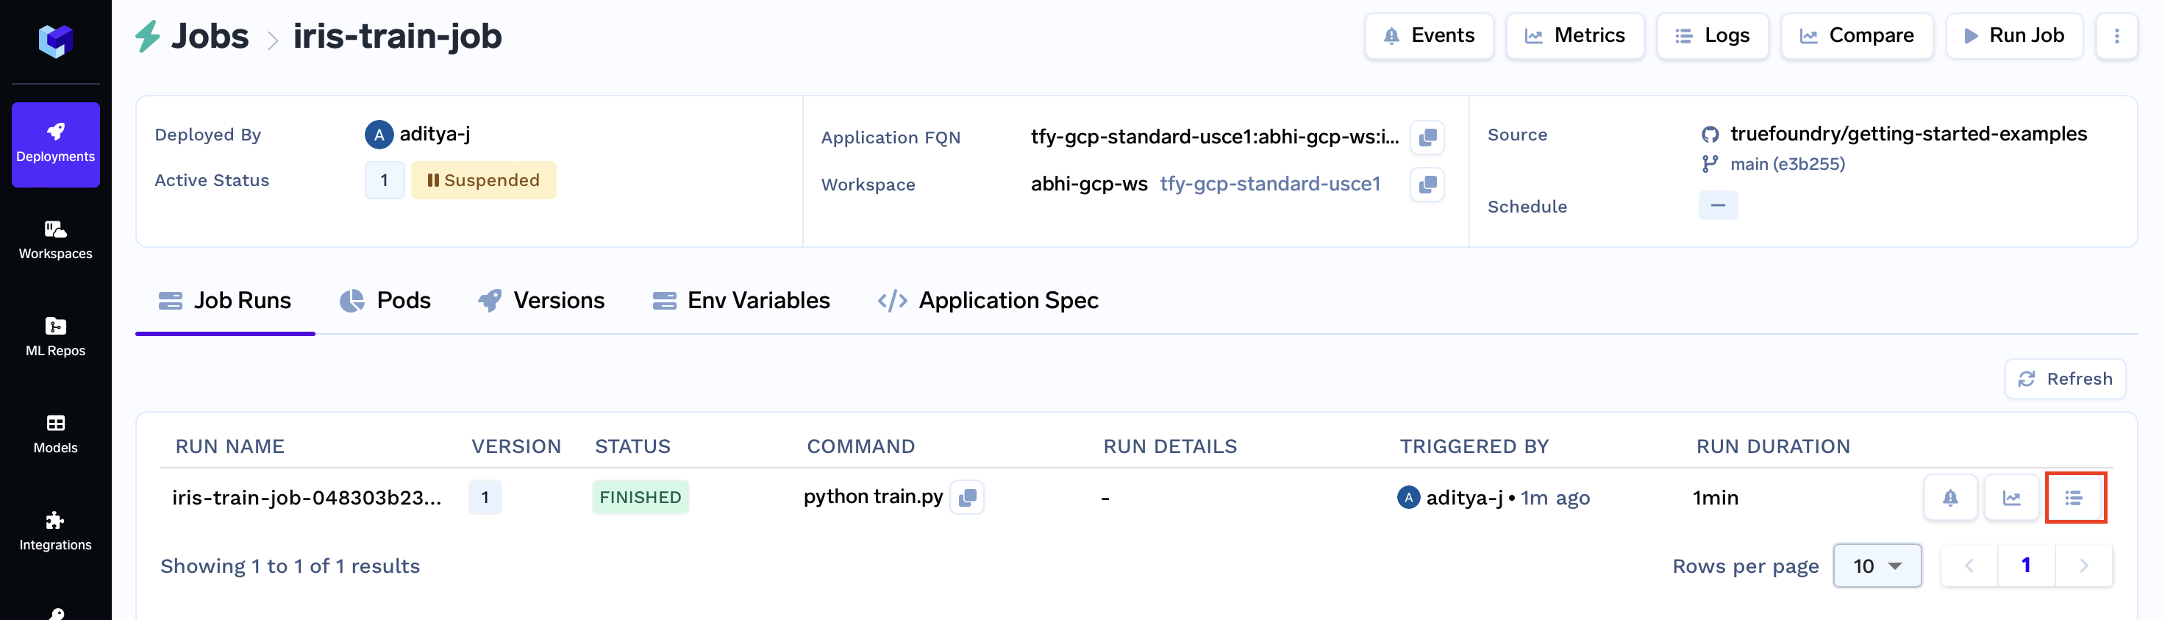
Task: Click the Active Status count 1 badge
Action: tap(385, 180)
